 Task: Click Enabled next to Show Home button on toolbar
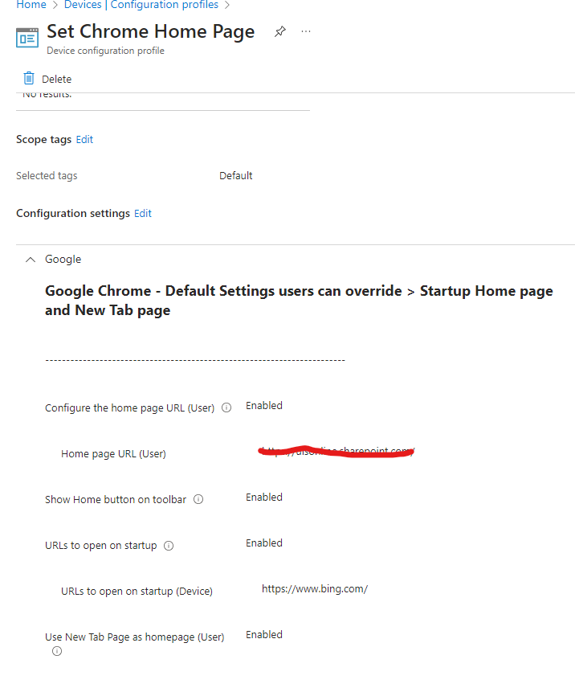tap(264, 498)
